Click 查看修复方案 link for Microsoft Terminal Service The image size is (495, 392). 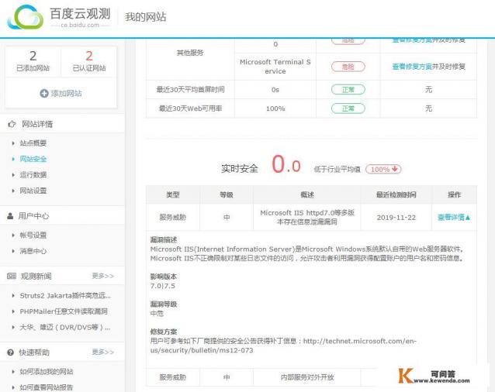412,67
